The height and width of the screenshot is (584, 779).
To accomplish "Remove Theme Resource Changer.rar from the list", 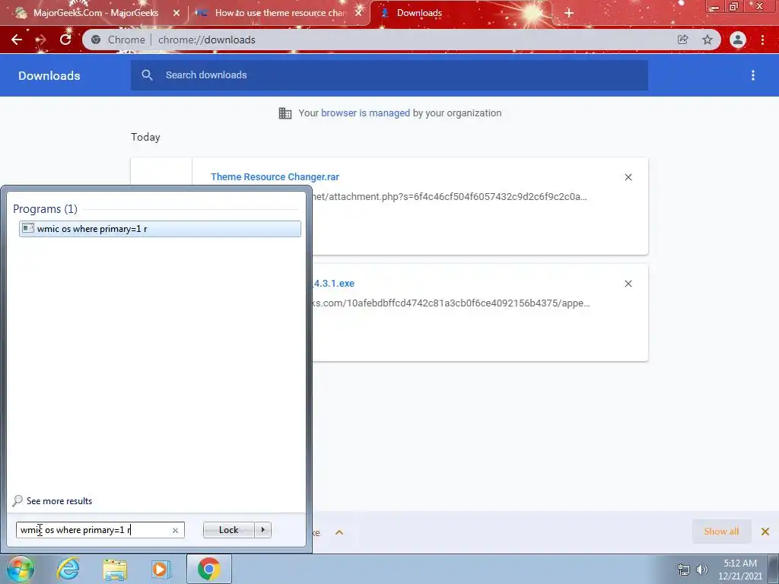I will tap(628, 177).
